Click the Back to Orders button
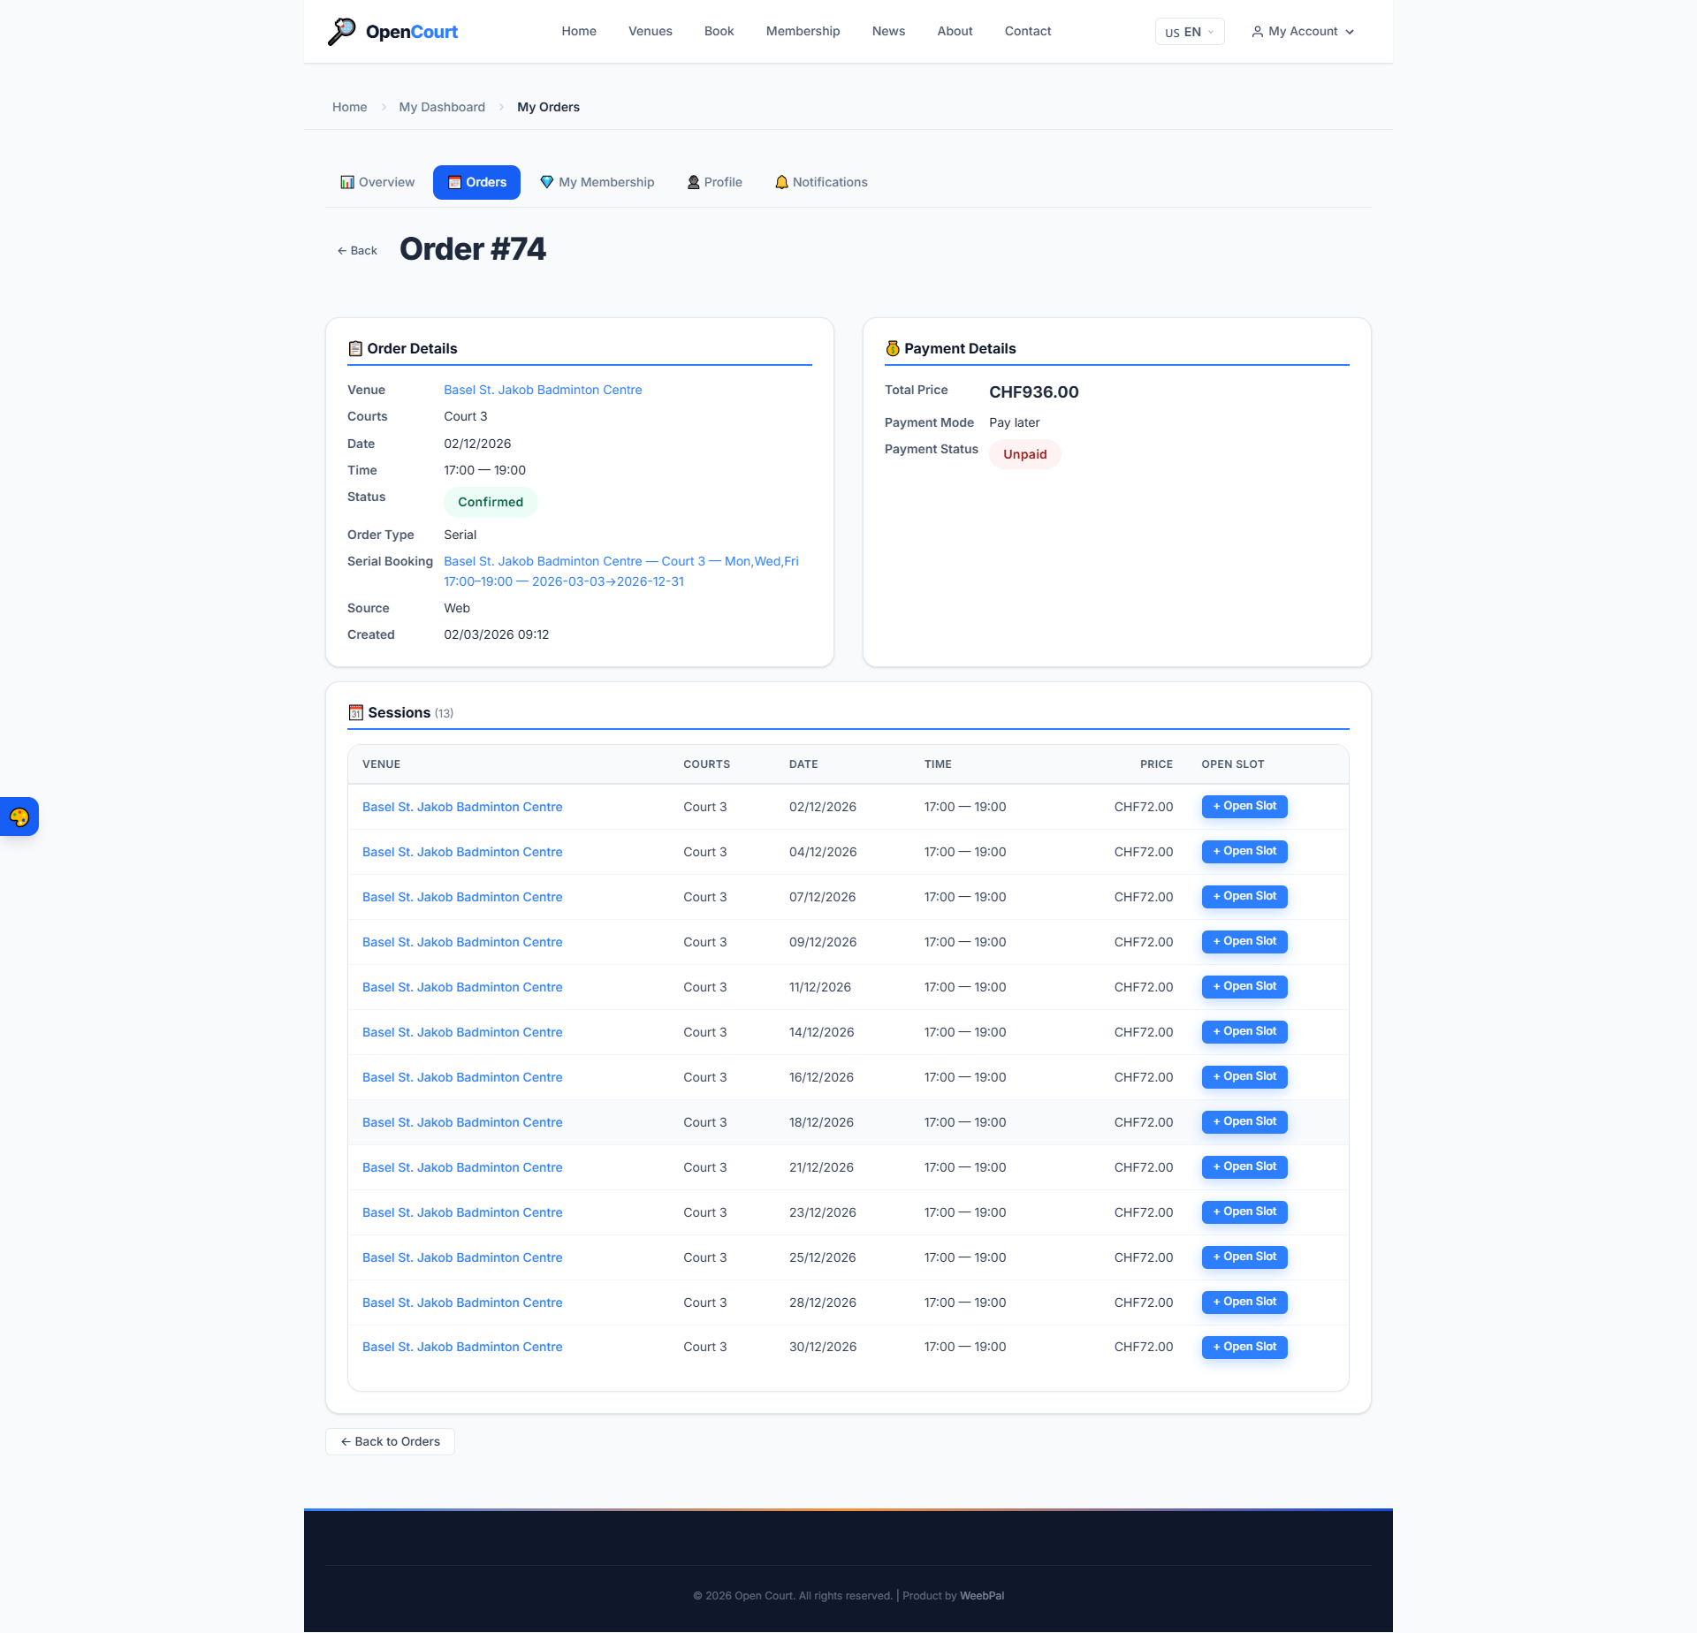 tap(390, 1441)
